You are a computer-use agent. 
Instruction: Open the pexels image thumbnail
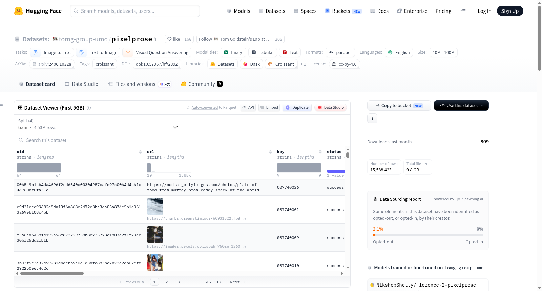pyautogui.click(x=155, y=235)
